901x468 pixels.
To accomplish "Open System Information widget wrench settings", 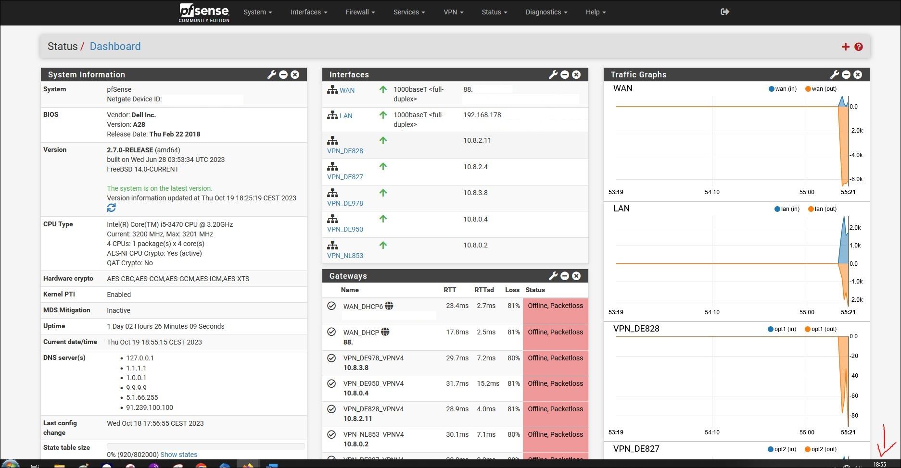I will click(x=272, y=74).
